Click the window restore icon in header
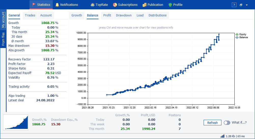 (241, 5)
